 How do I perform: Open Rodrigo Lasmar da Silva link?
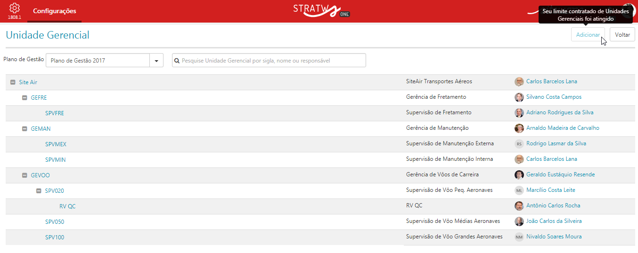click(556, 143)
